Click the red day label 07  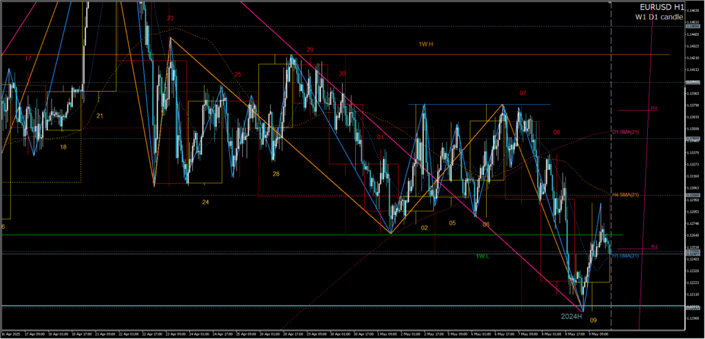[x=523, y=92]
